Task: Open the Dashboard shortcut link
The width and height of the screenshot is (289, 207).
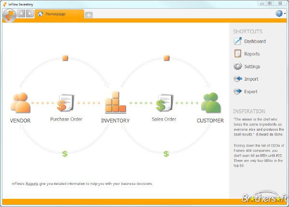Action: coord(255,41)
